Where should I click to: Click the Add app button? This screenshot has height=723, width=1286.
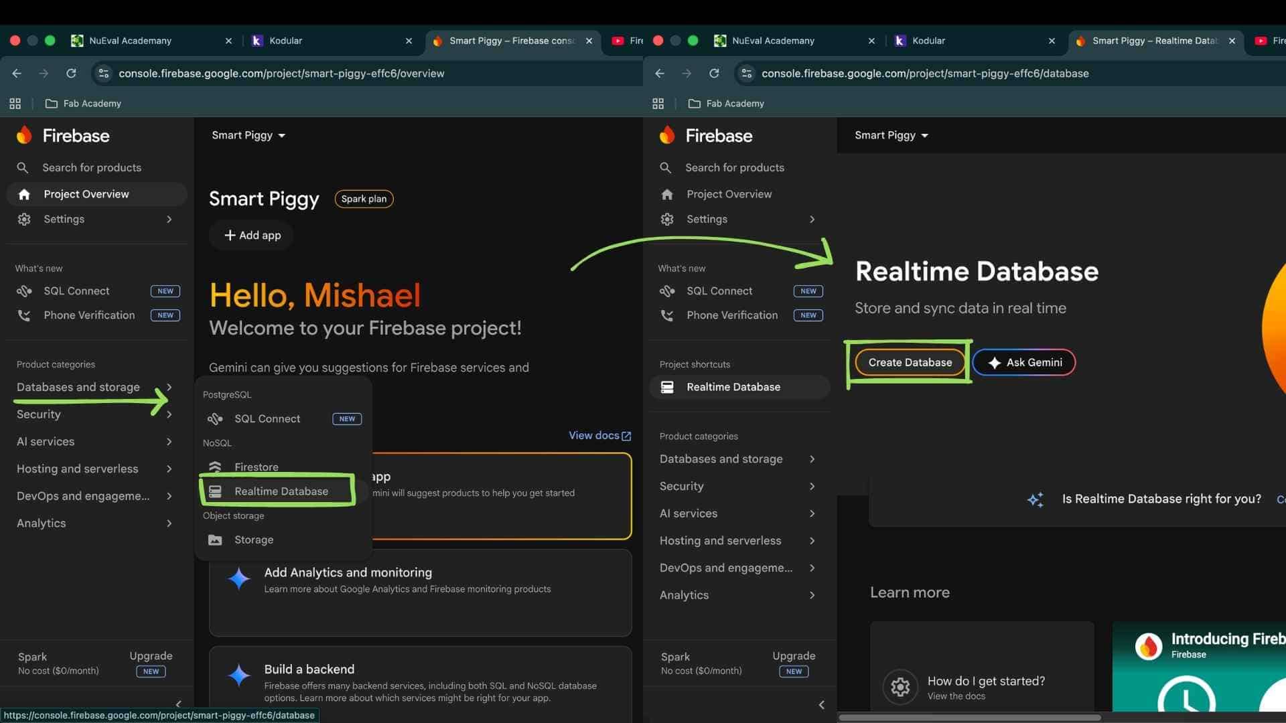coord(252,236)
